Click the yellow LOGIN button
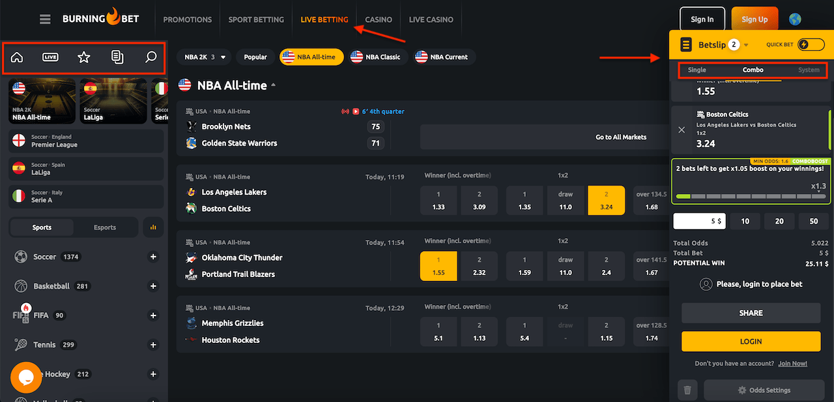834x402 pixels. (x=751, y=342)
